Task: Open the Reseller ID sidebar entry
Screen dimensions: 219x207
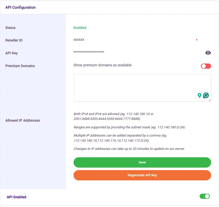Action: click(14, 40)
